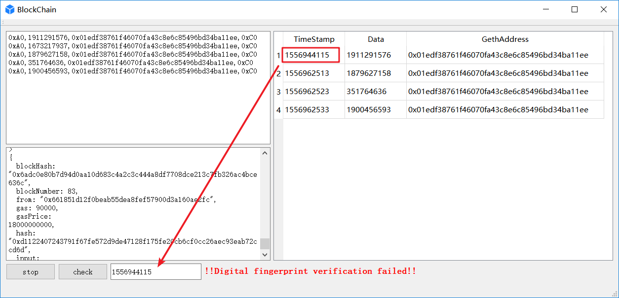
Task: Click log line starting 0xA0,1879627158
Action: 133,54
